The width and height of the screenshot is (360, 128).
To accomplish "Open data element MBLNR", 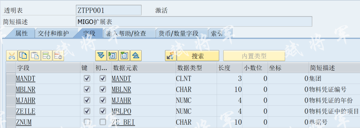I will tap(121, 89).
